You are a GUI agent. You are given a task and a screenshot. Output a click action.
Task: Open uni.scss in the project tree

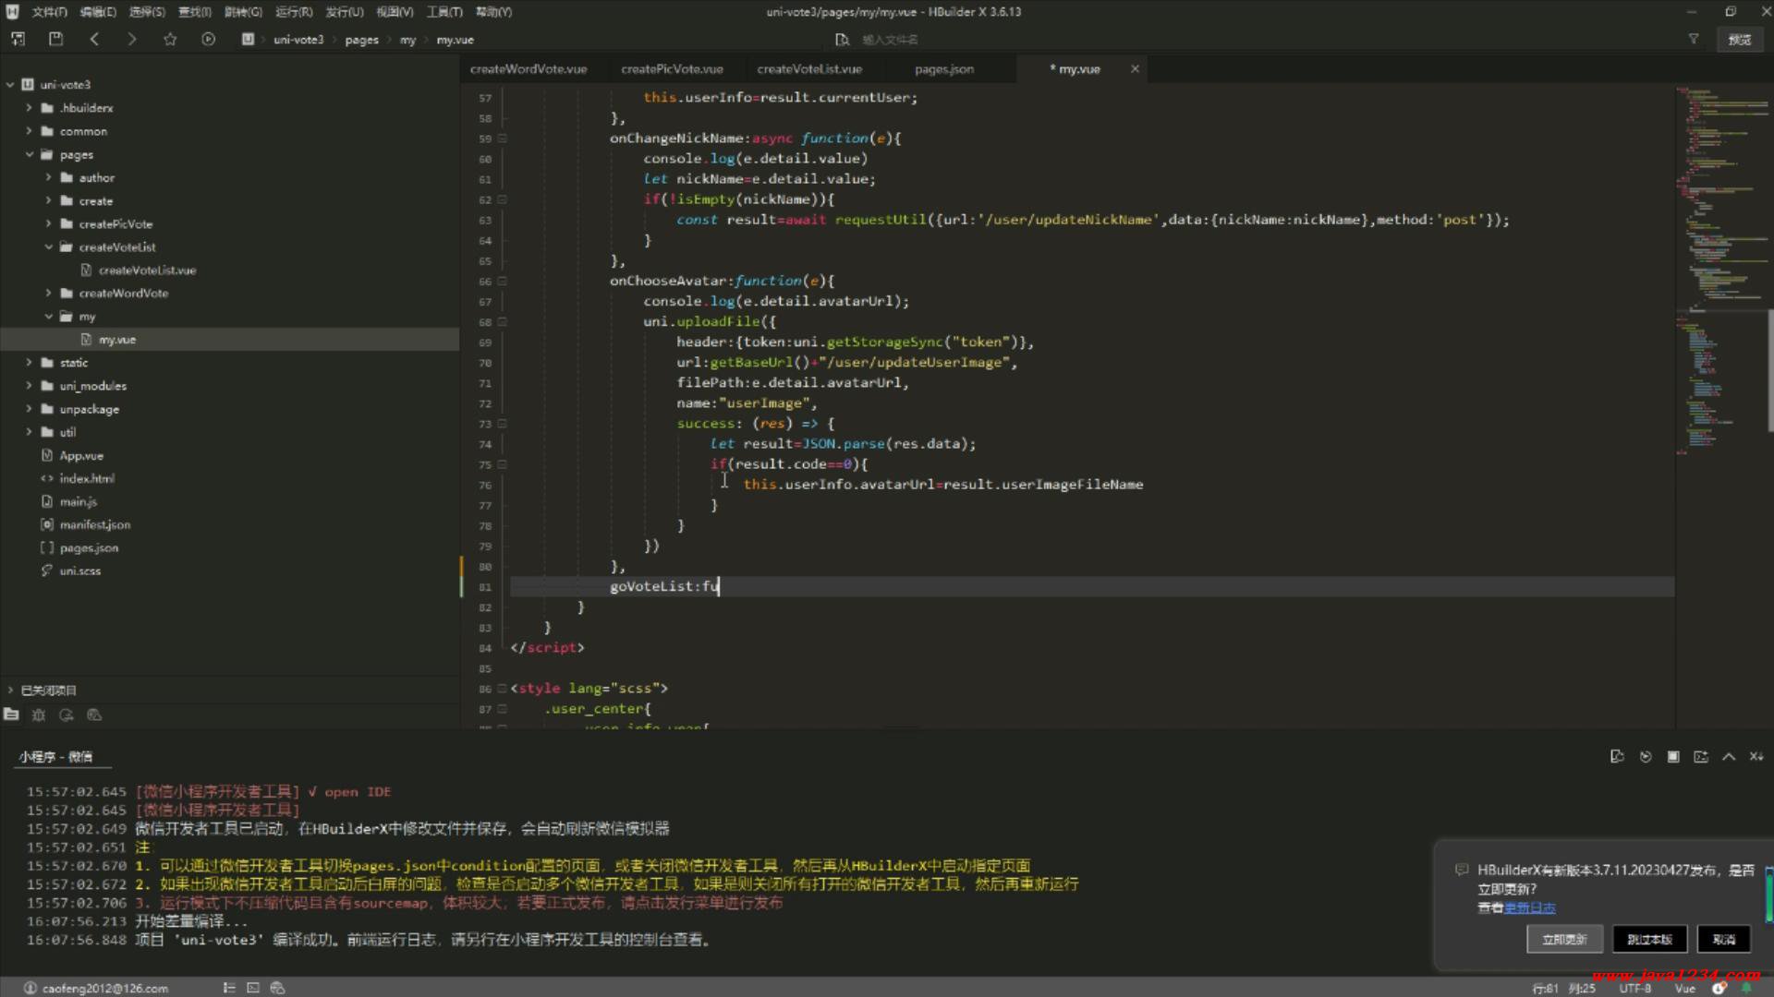coord(80,571)
